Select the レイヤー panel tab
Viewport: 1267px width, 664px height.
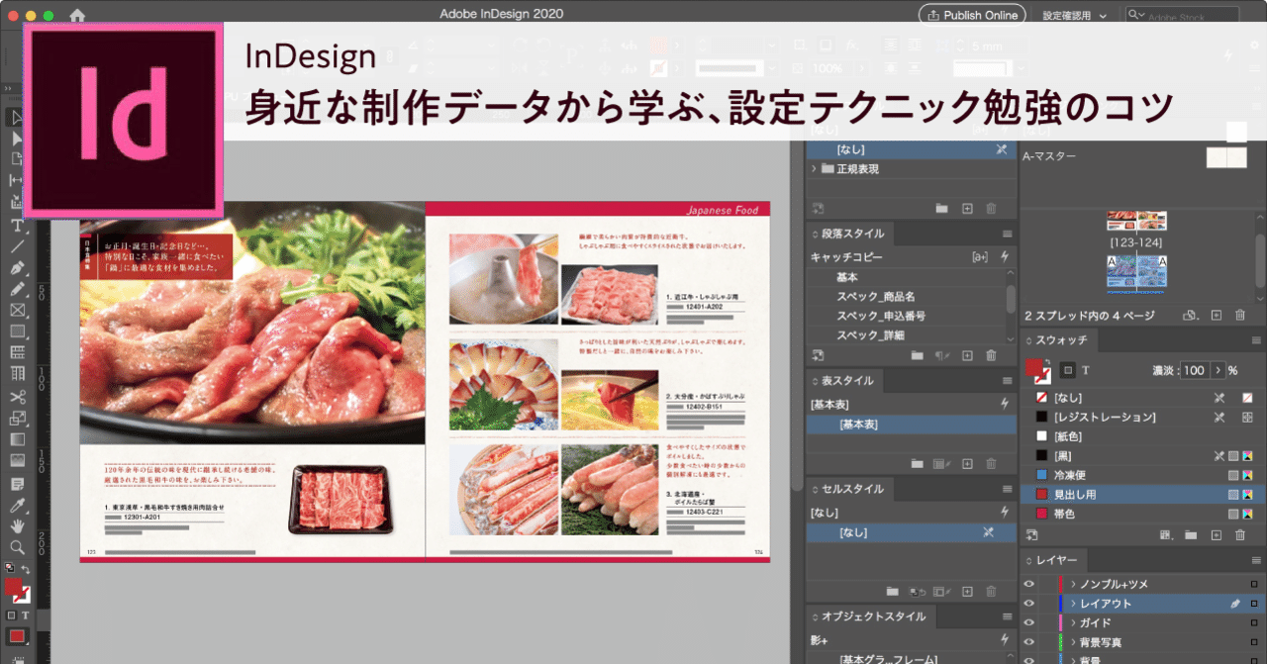point(1056,560)
